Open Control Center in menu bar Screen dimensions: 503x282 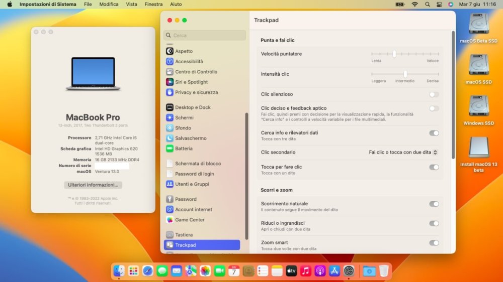(439, 4)
